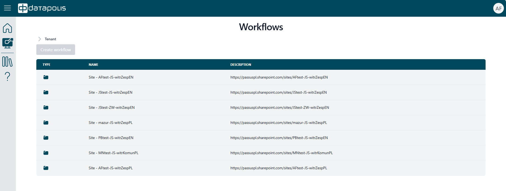Go to Home in sidebar

[x=7, y=28]
